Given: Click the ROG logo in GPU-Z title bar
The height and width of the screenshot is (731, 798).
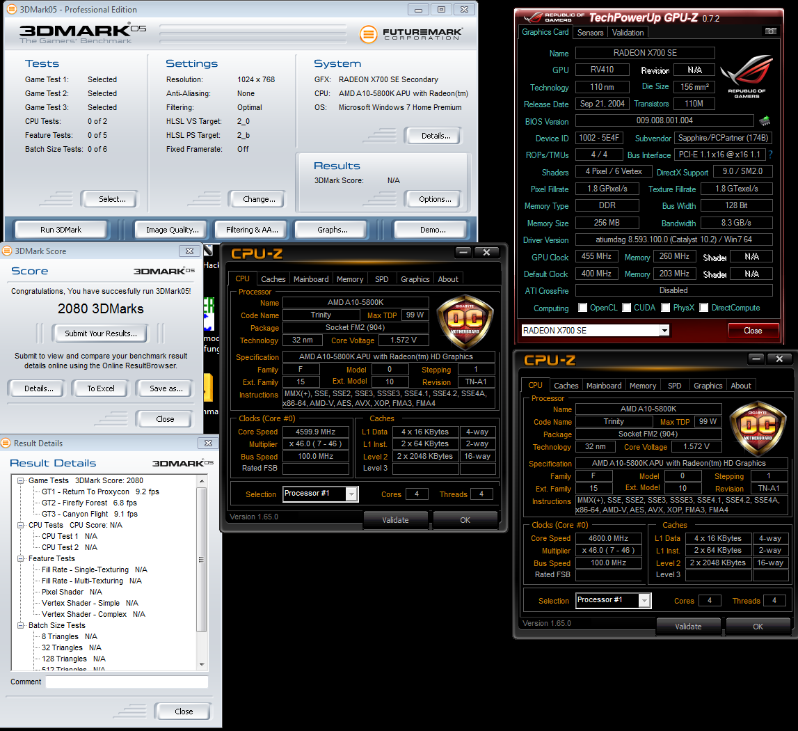Looking at the screenshot, I should 534,18.
